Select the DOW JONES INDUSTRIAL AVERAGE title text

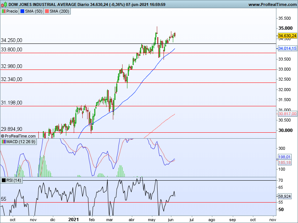pyautogui.click(x=42, y=4)
